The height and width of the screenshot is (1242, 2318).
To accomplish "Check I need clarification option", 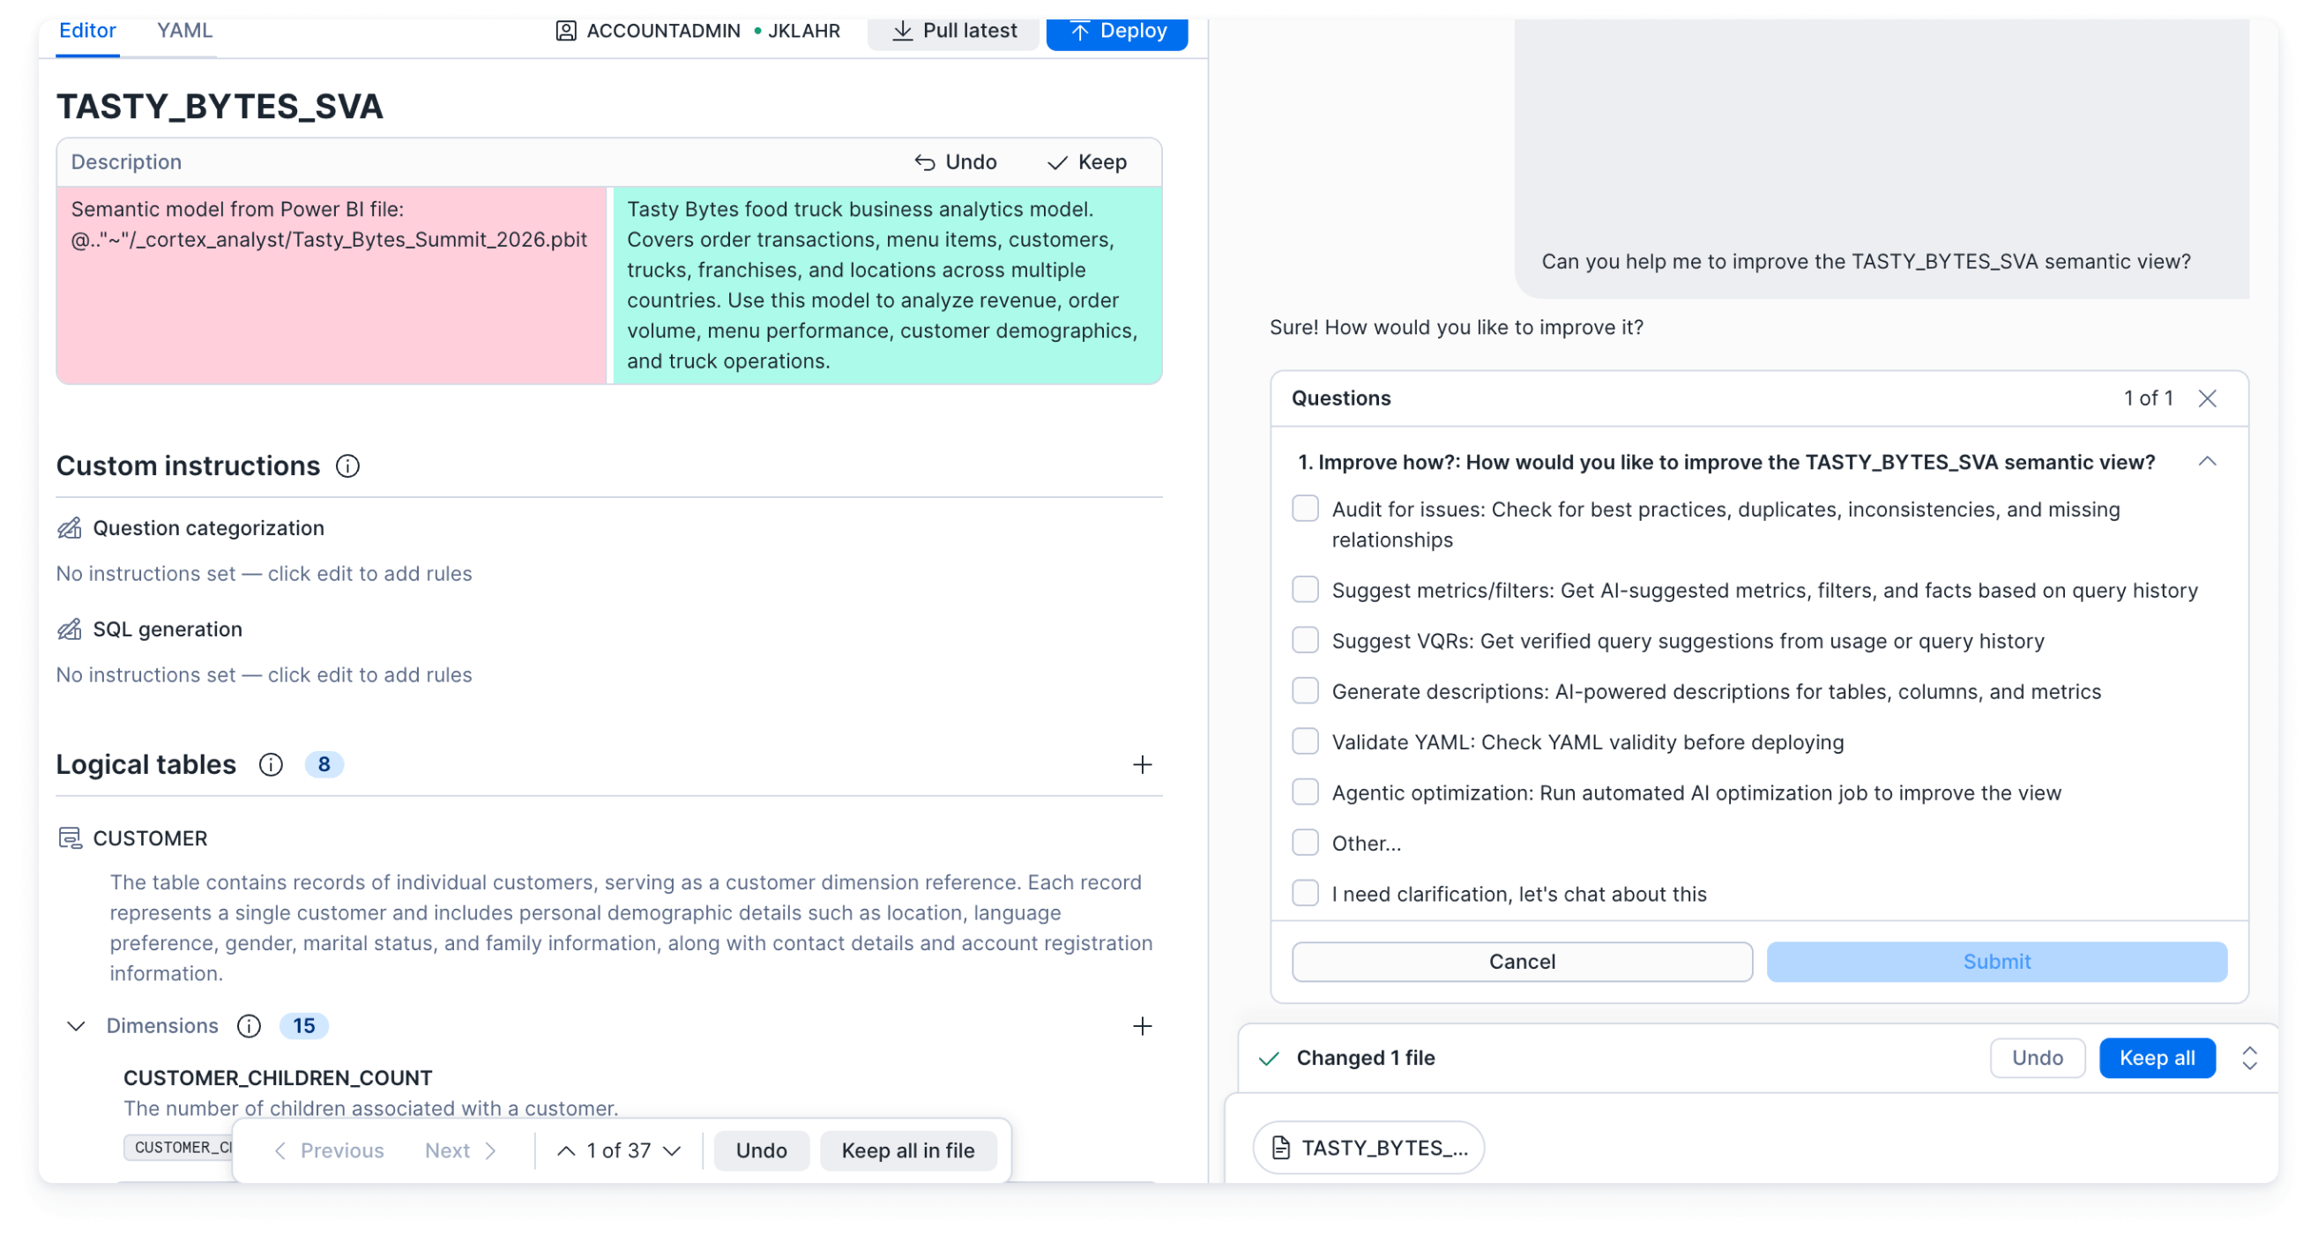I will tap(1305, 893).
